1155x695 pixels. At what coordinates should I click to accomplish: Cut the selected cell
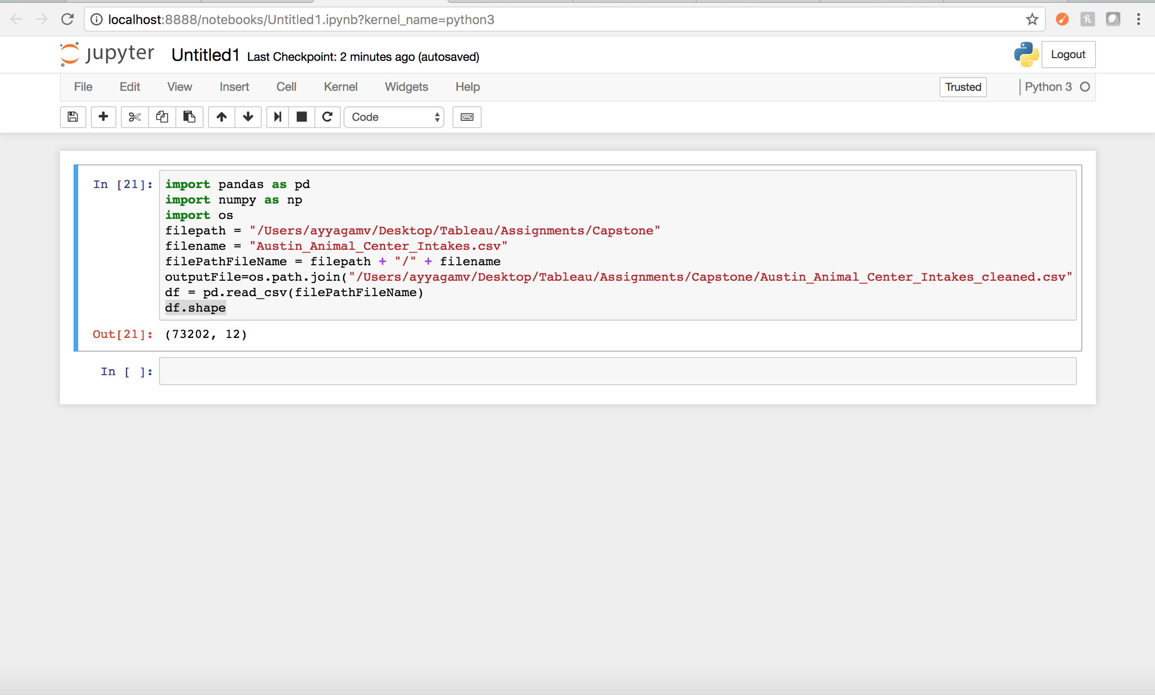pyautogui.click(x=134, y=117)
